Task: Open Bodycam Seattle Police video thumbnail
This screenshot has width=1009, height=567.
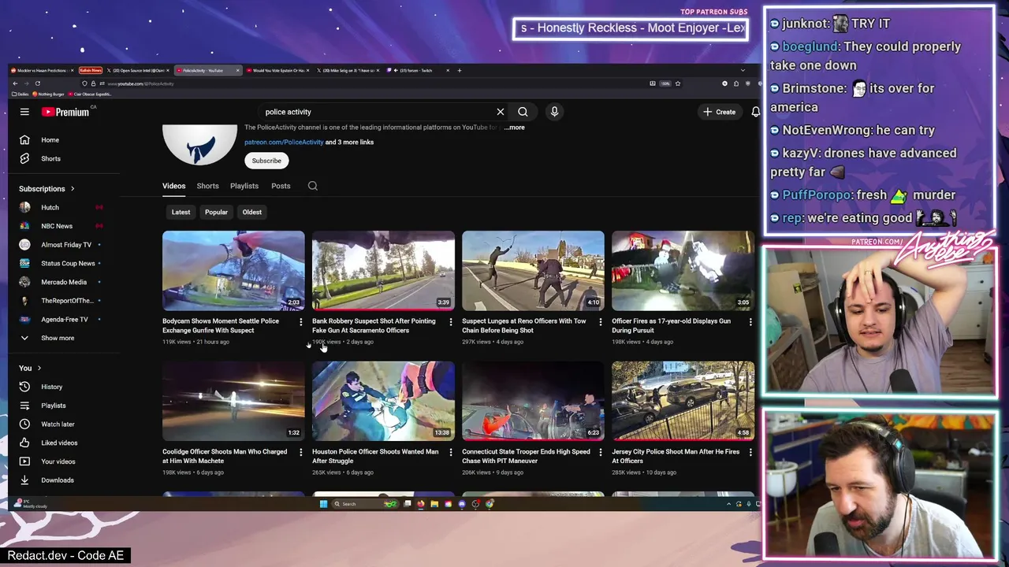Action: [233, 271]
